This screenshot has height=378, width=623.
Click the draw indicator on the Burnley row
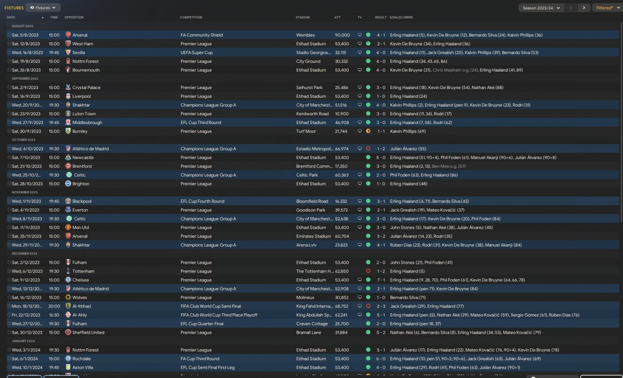point(368,131)
